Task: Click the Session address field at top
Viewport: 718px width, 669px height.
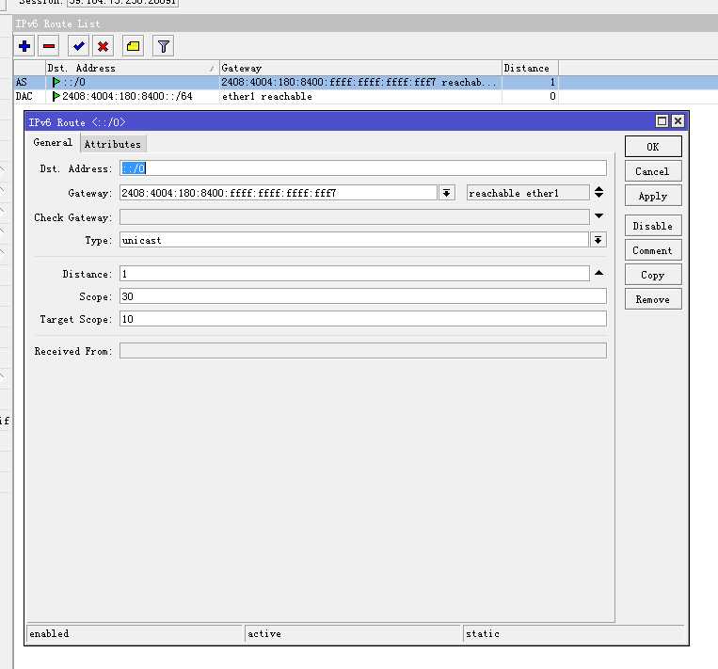Action: click(122, 2)
